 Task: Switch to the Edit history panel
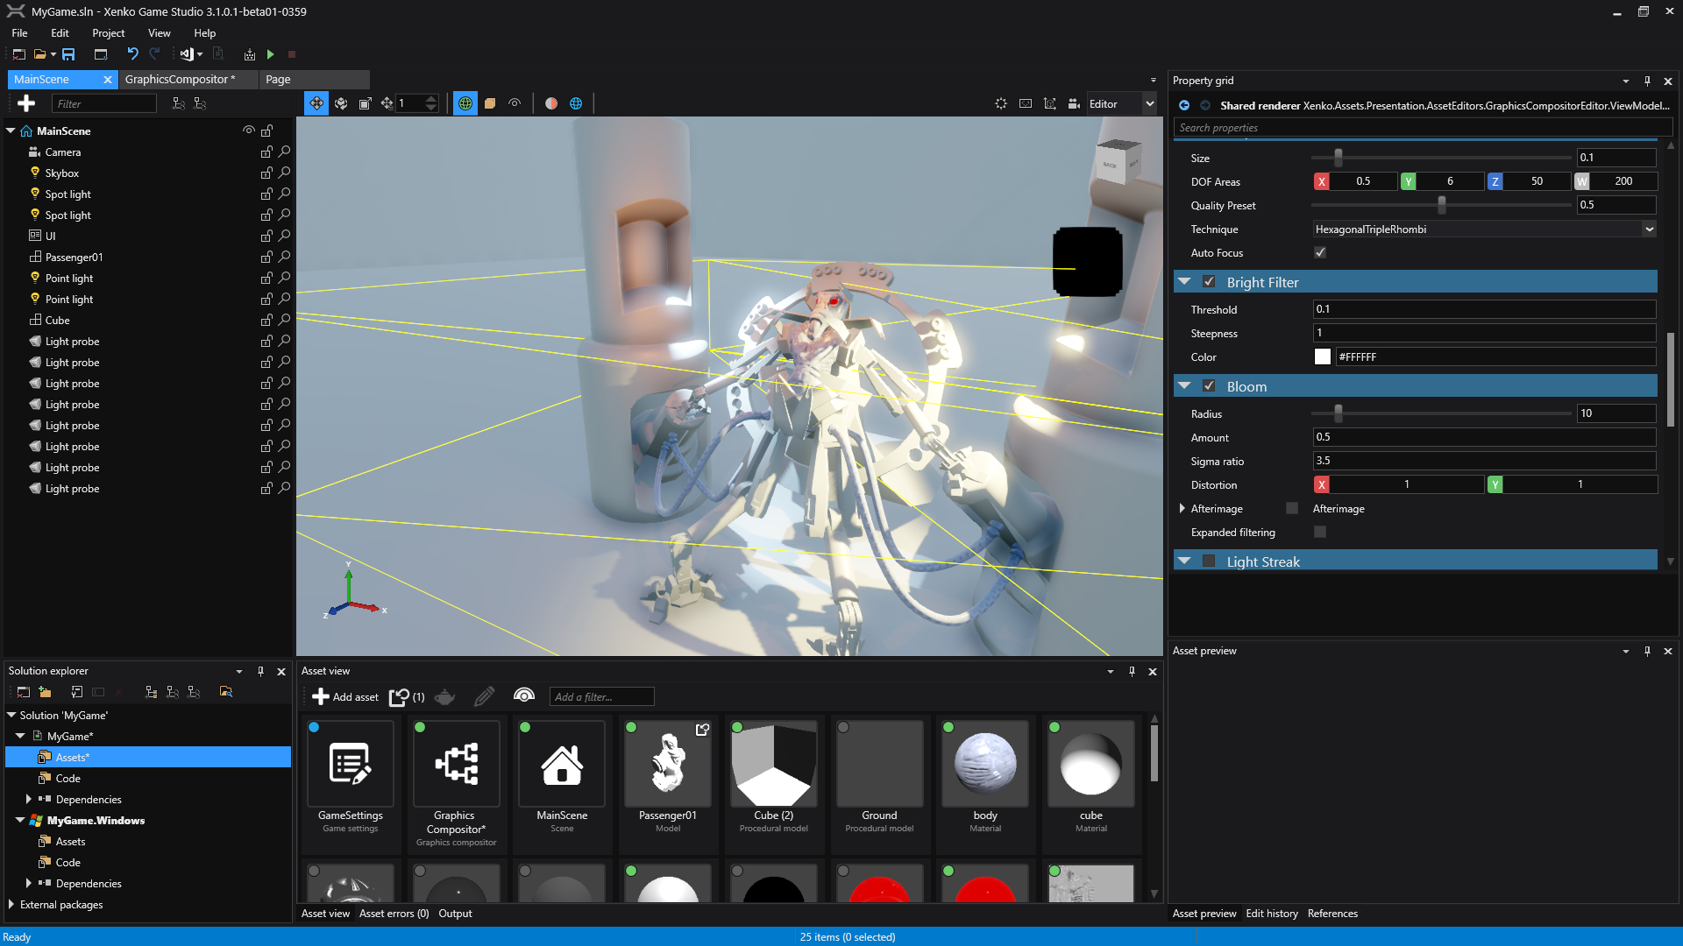(x=1272, y=913)
